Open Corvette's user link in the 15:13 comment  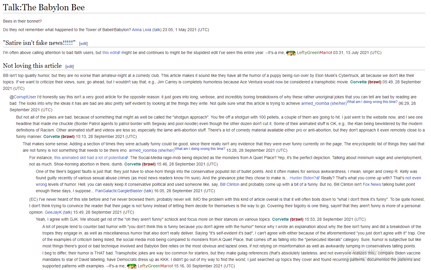click(52, 136)
